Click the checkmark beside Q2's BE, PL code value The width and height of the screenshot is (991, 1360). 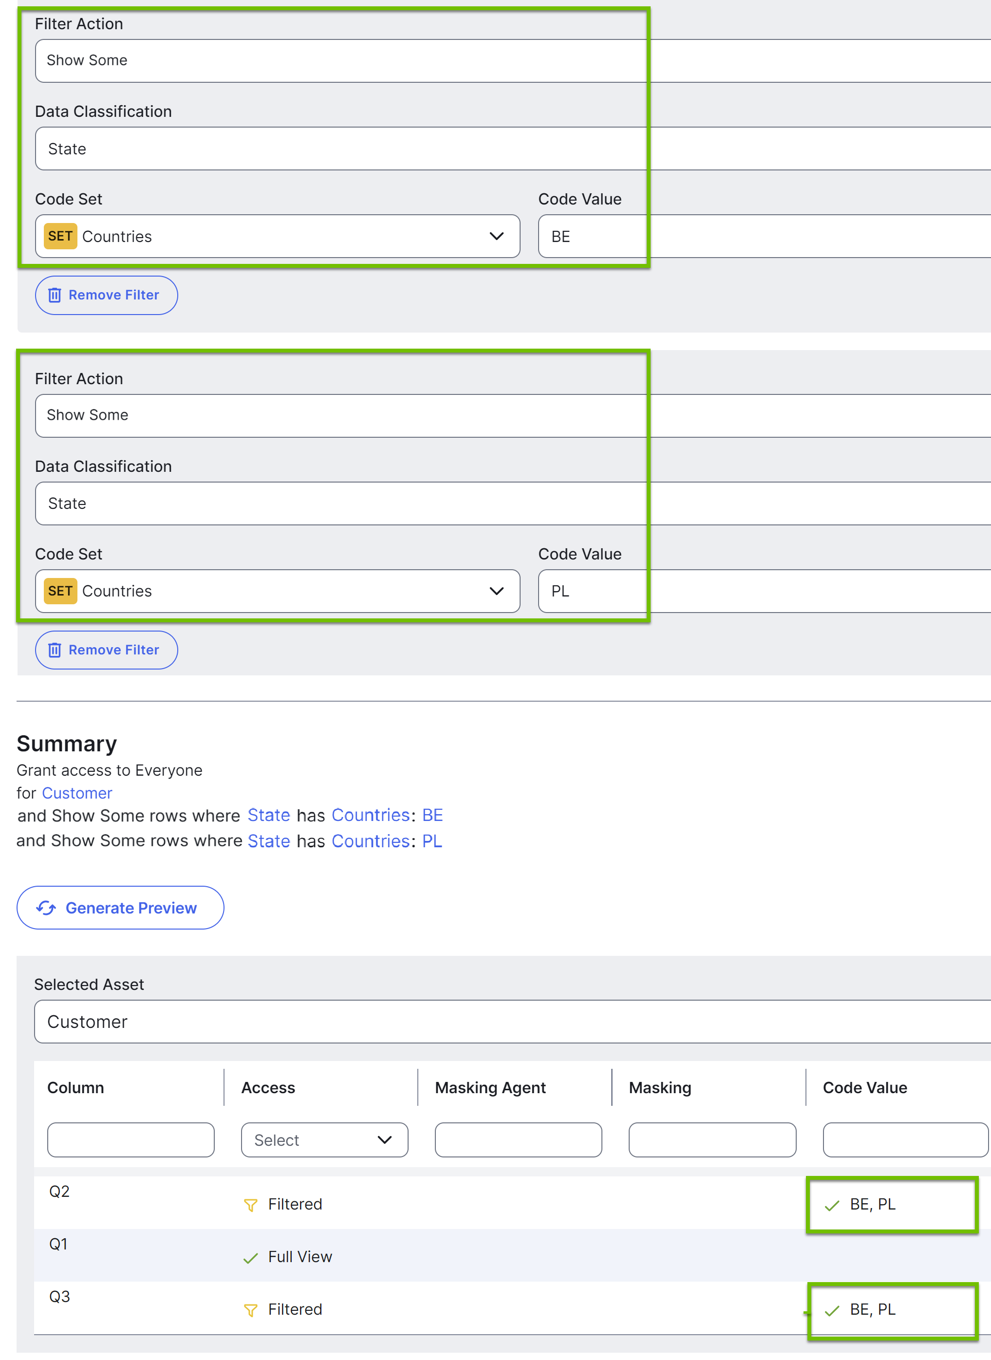point(832,1204)
